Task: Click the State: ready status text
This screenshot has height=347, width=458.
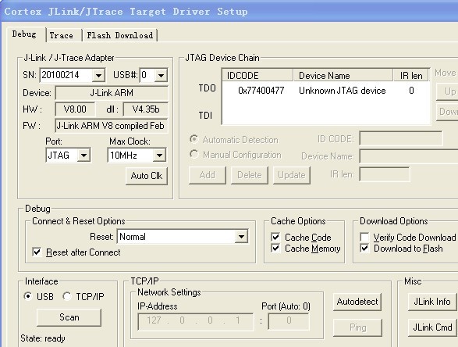Action: 43,338
